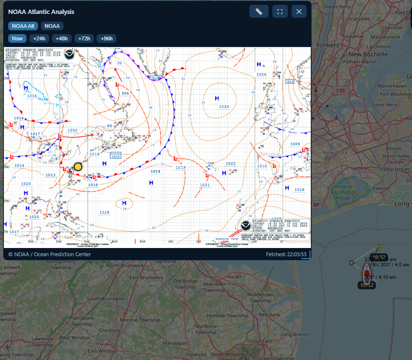Click the Middletown Township label

pos(260,298)
